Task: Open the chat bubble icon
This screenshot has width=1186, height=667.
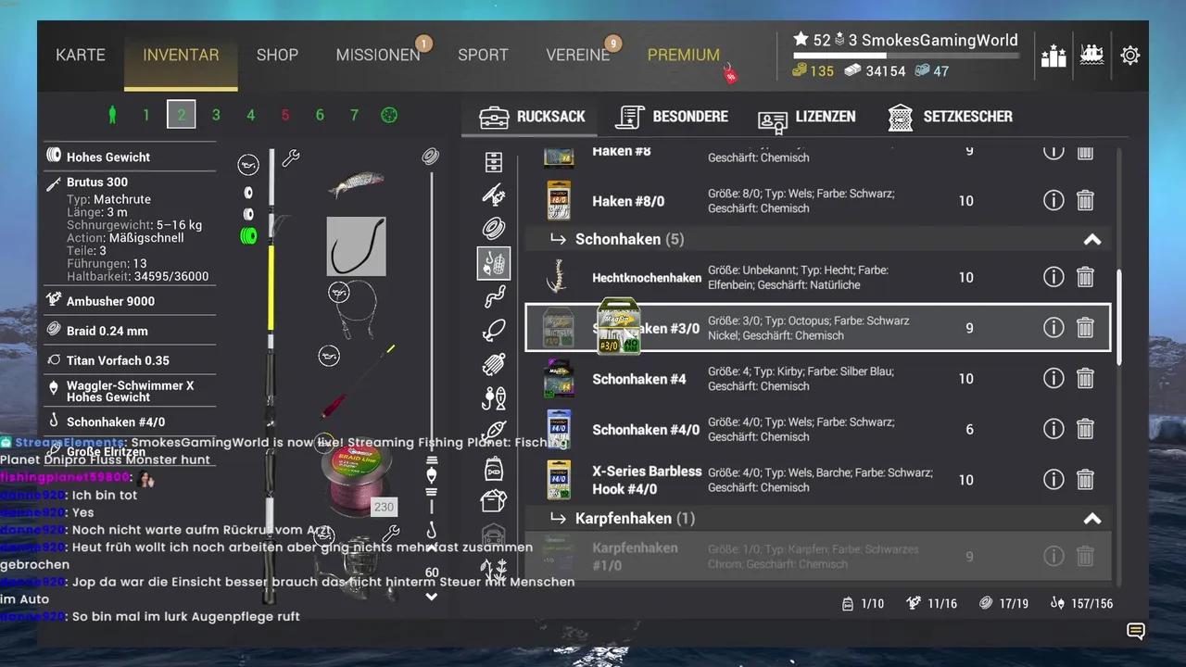Action: (1135, 632)
